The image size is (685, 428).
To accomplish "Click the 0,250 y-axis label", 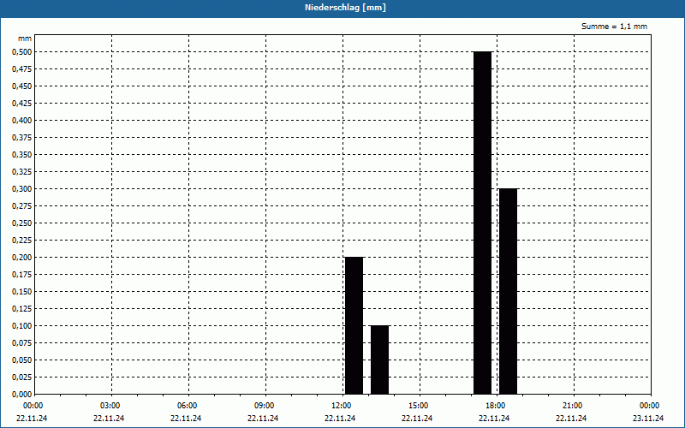I will point(22,223).
